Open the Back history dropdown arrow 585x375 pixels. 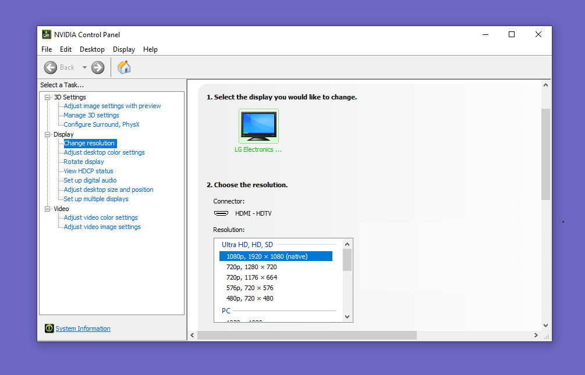point(84,67)
